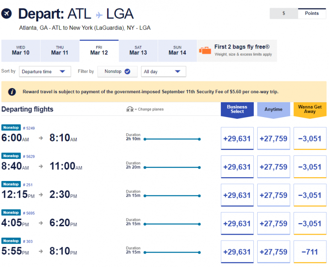Select the Thursday Mar 11 date tab
This screenshot has width=329, height=267.
point(60,51)
